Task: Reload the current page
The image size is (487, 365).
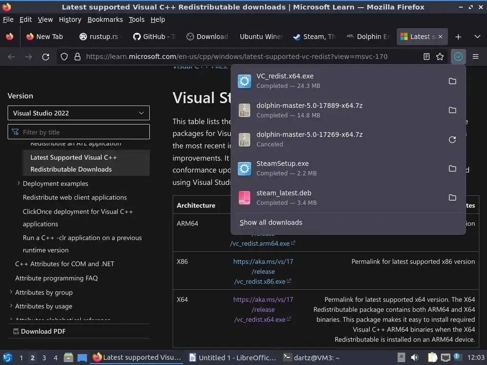Action: [46, 57]
